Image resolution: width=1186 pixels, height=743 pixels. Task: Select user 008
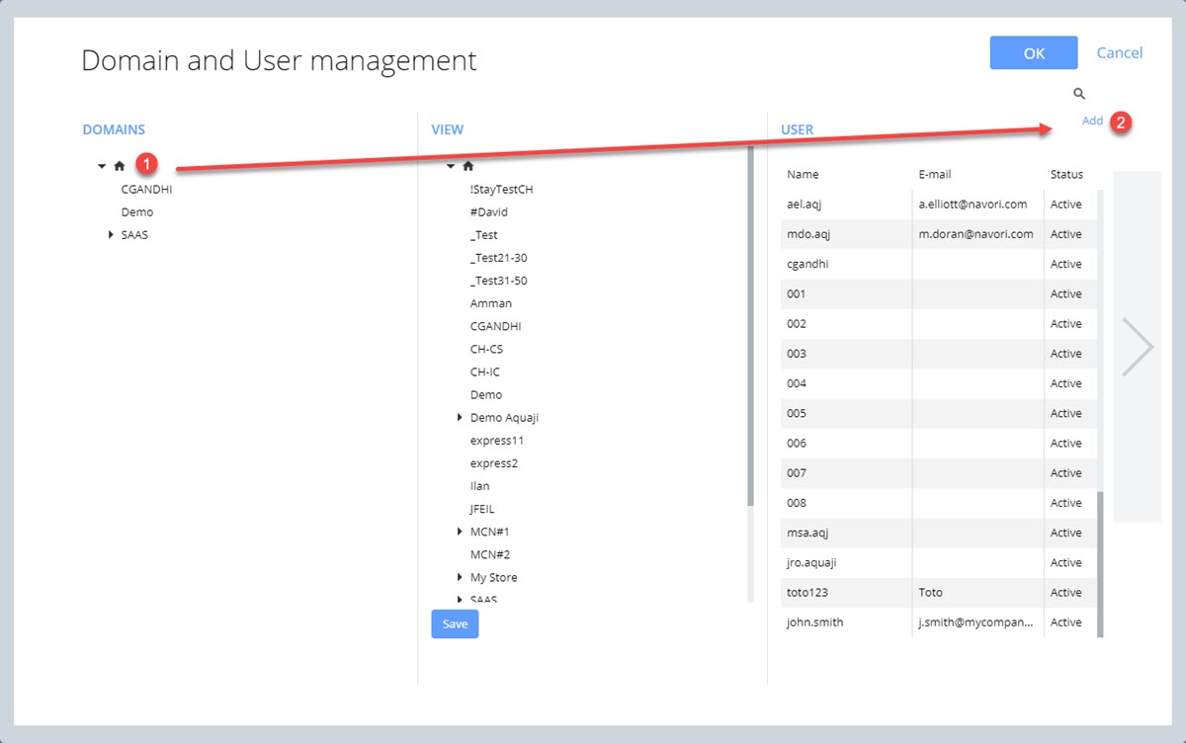tap(937, 503)
